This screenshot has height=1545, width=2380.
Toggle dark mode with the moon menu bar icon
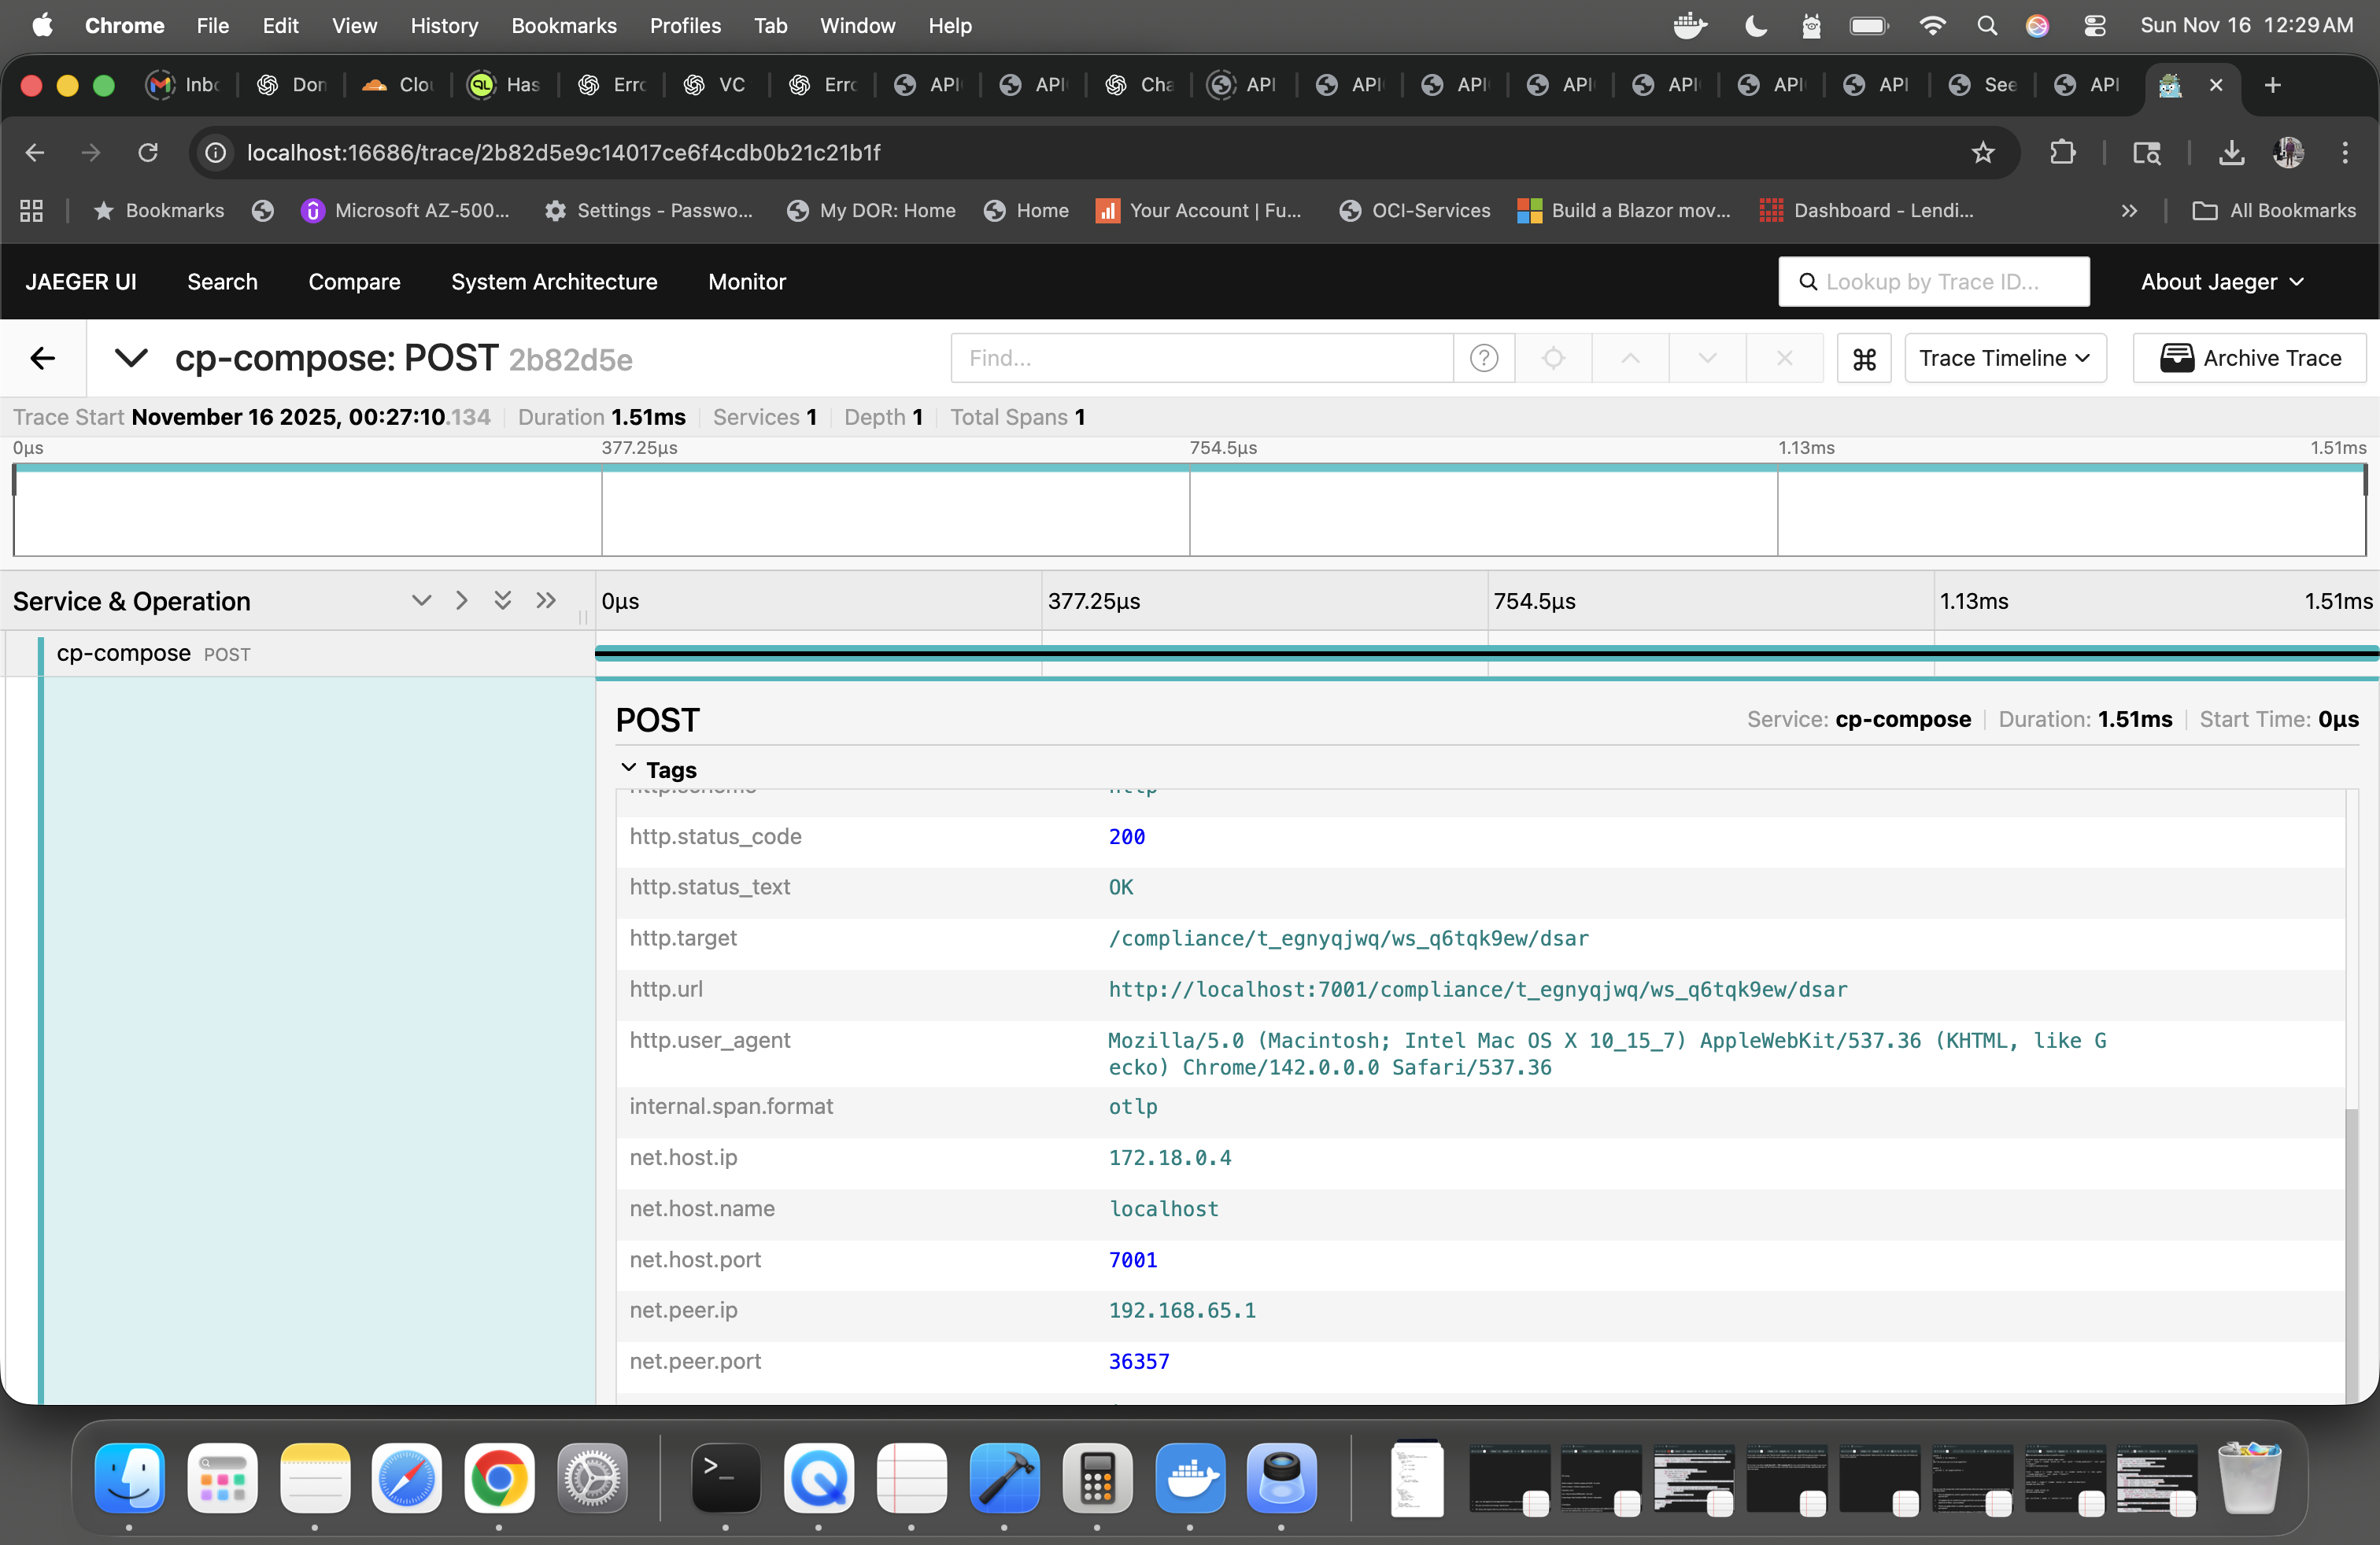click(1755, 25)
